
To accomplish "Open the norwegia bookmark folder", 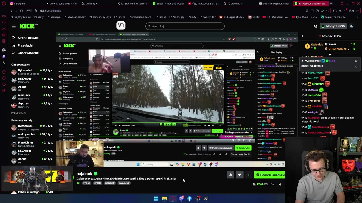I will coord(53,17).
